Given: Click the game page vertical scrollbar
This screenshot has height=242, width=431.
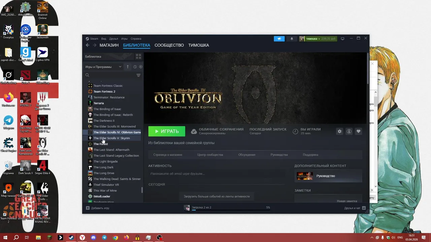Looking at the screenshot, I should [368, 69].
